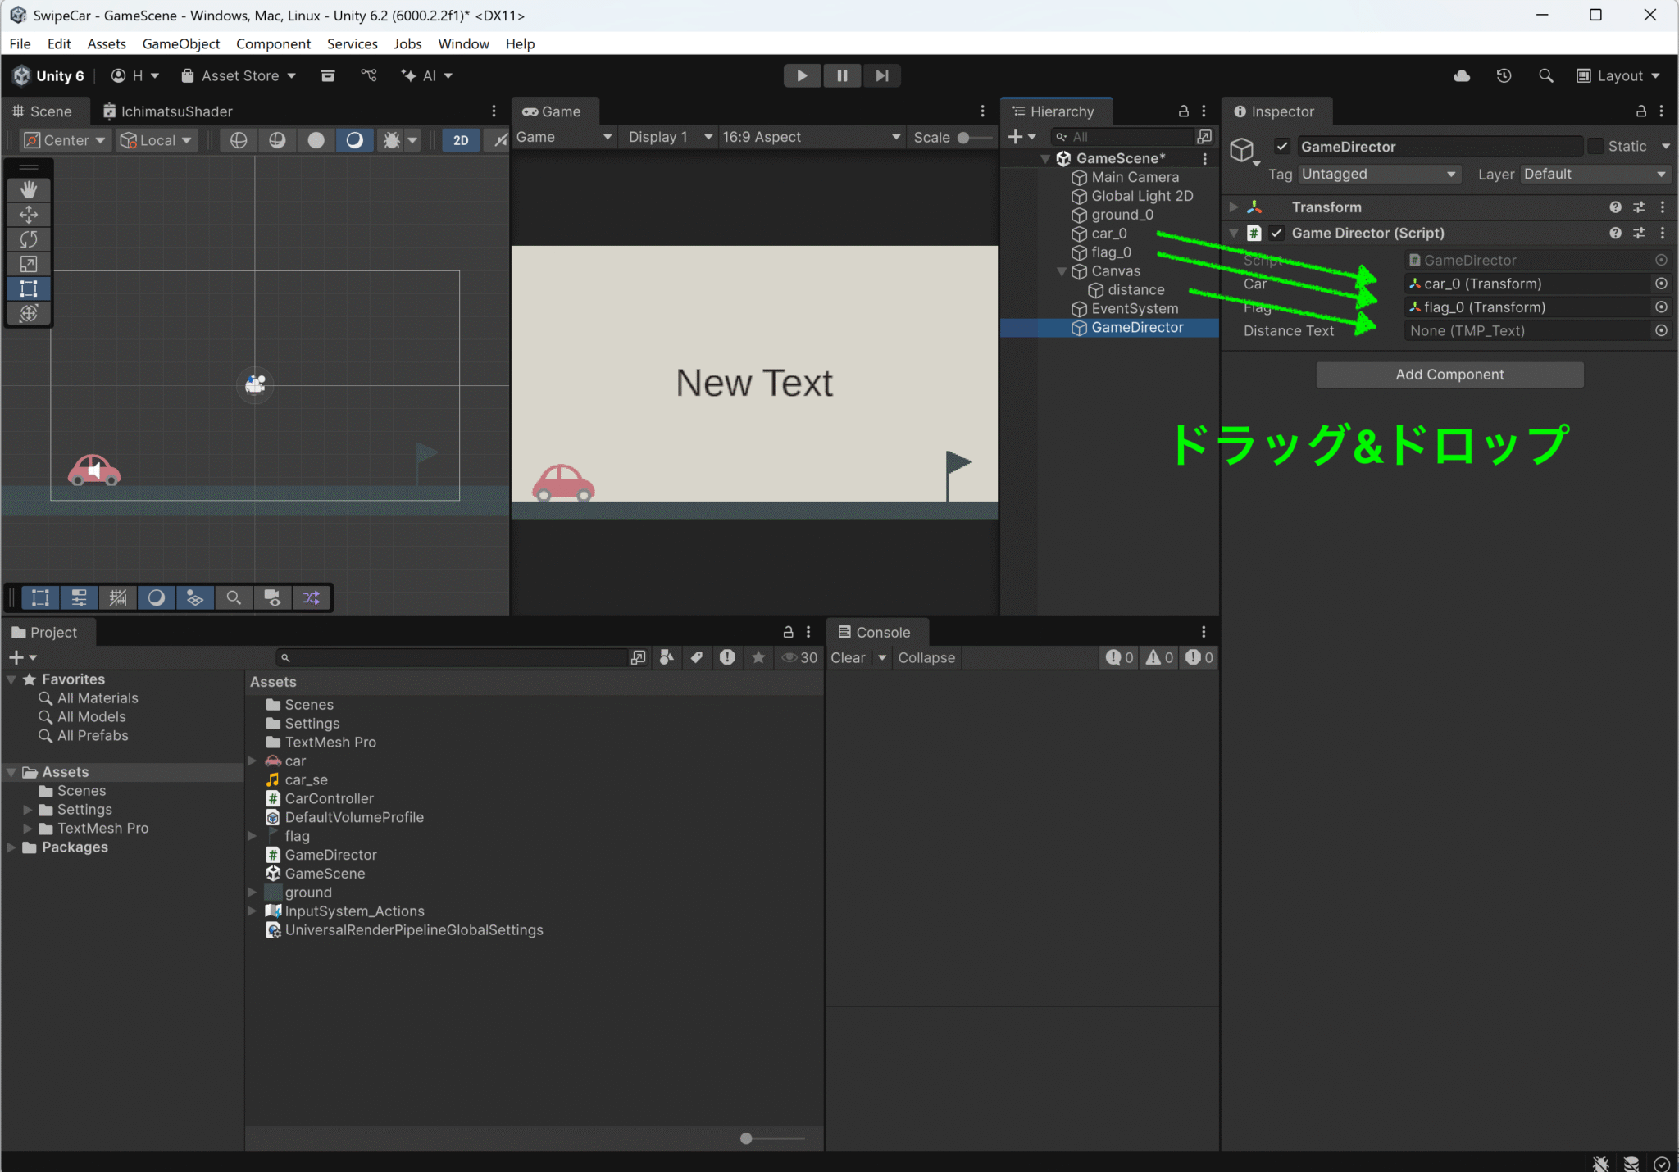Click the Add Component button
This screenshot has height=1172, width=1679.
(x=1449, y=375)
